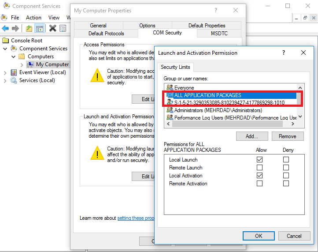Collapse the Computers tree node
Viewport: 318px width, 252px height.
pyautogui.click(x=13, y=56)
